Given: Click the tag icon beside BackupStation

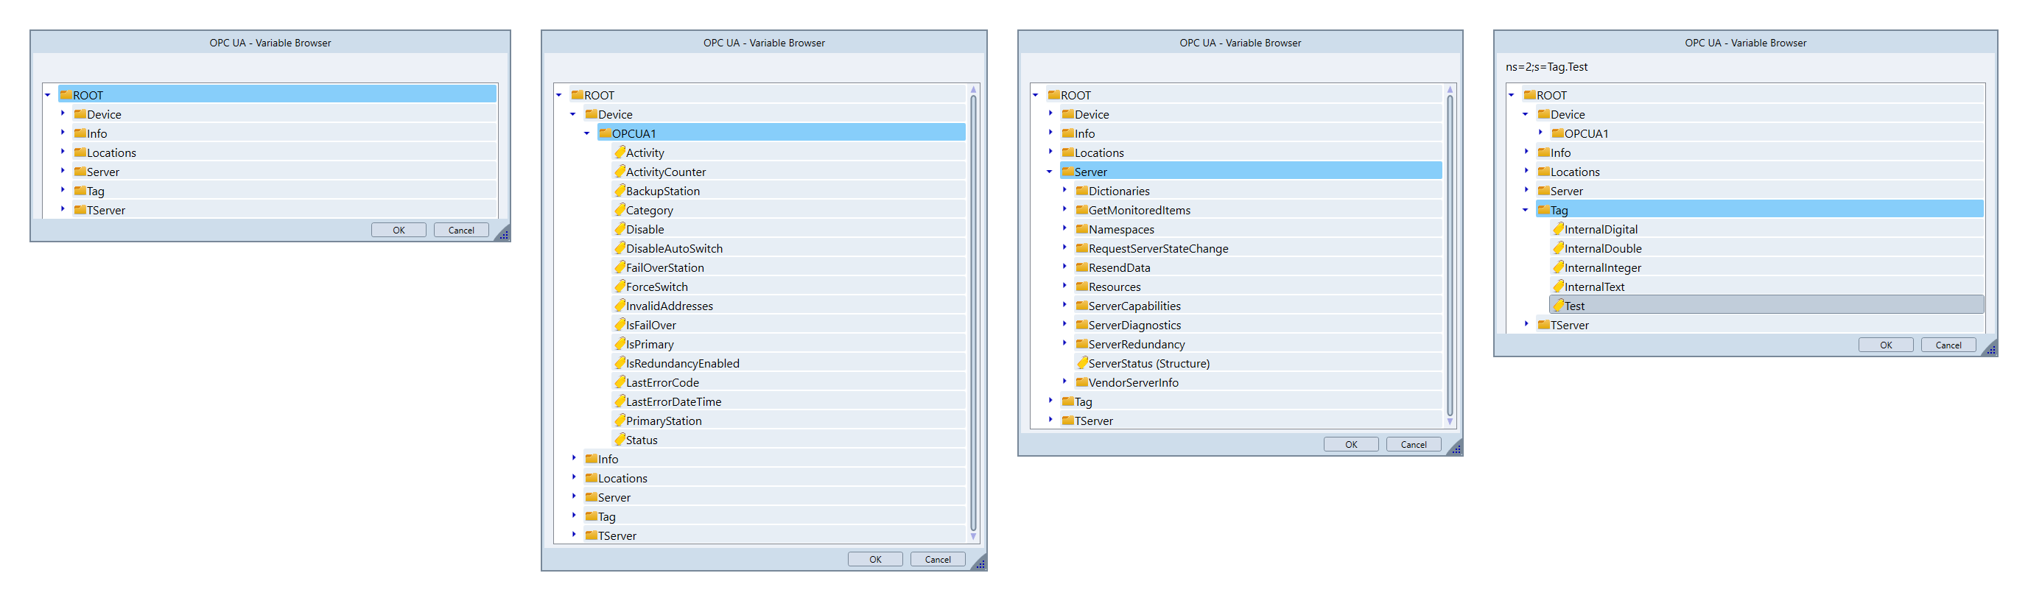Looking at the screenshot, I should tap(620, 190).
